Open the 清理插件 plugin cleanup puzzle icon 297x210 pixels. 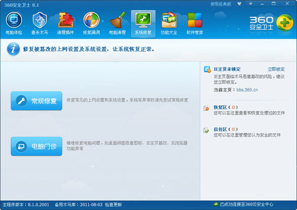(x=66, y=20)
